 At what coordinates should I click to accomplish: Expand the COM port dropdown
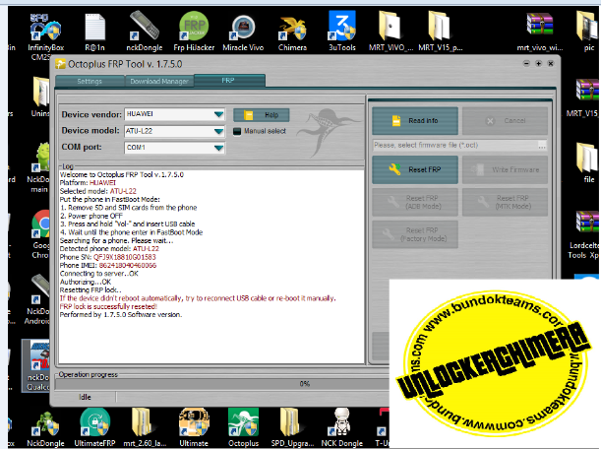tap(218, 148)
